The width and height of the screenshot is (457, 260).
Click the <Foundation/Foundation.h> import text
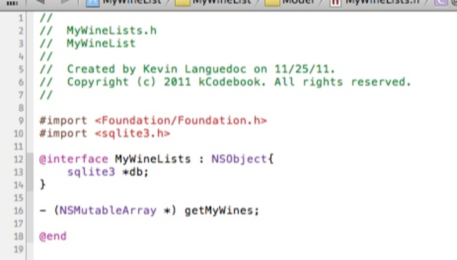coord(181,120)
